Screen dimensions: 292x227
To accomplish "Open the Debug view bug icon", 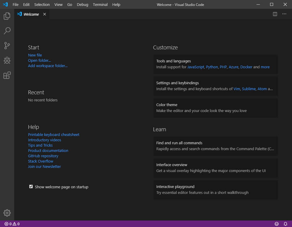I will point(7,60).
